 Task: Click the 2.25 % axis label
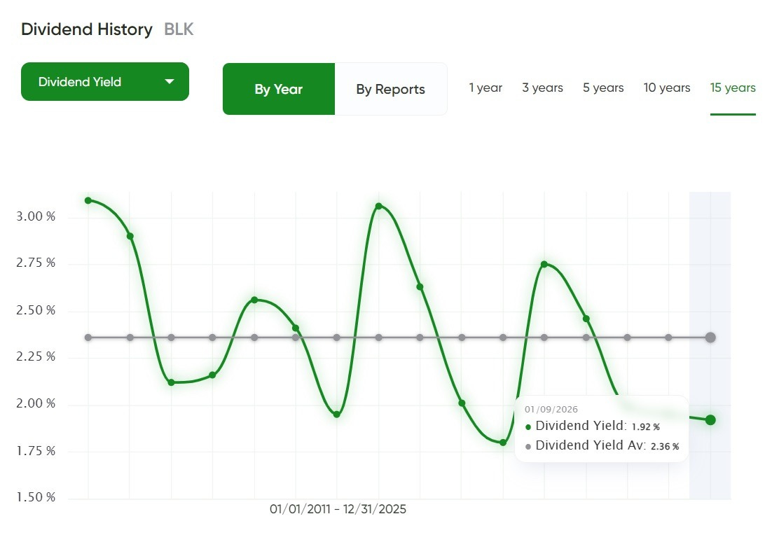click(36, 357)
